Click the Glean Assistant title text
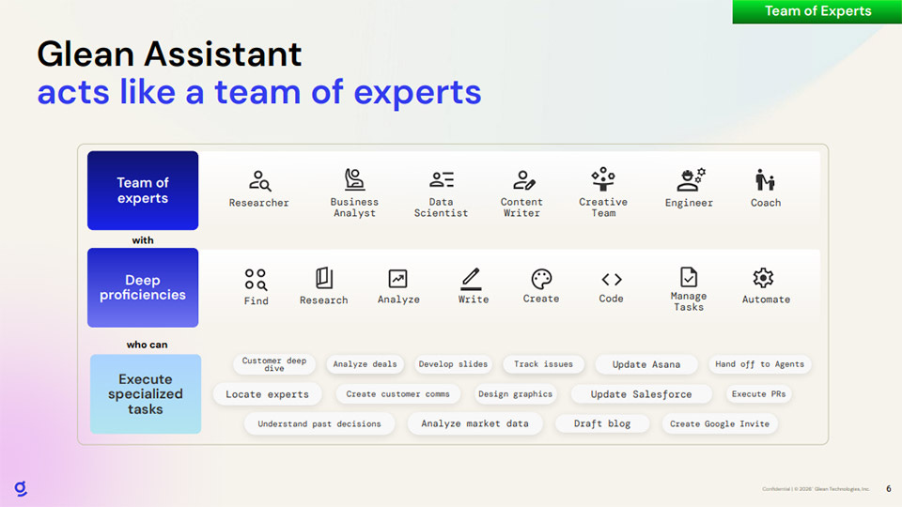This screenshot has height=507, width=902. click(x=169, y=54)
